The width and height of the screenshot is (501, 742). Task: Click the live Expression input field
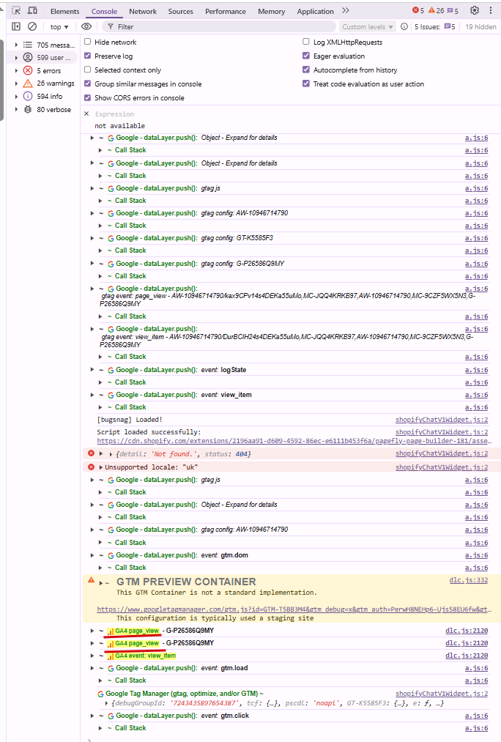click(293, 114)
